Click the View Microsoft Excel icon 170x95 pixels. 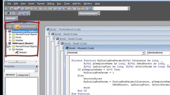click(x=8, y=8)
